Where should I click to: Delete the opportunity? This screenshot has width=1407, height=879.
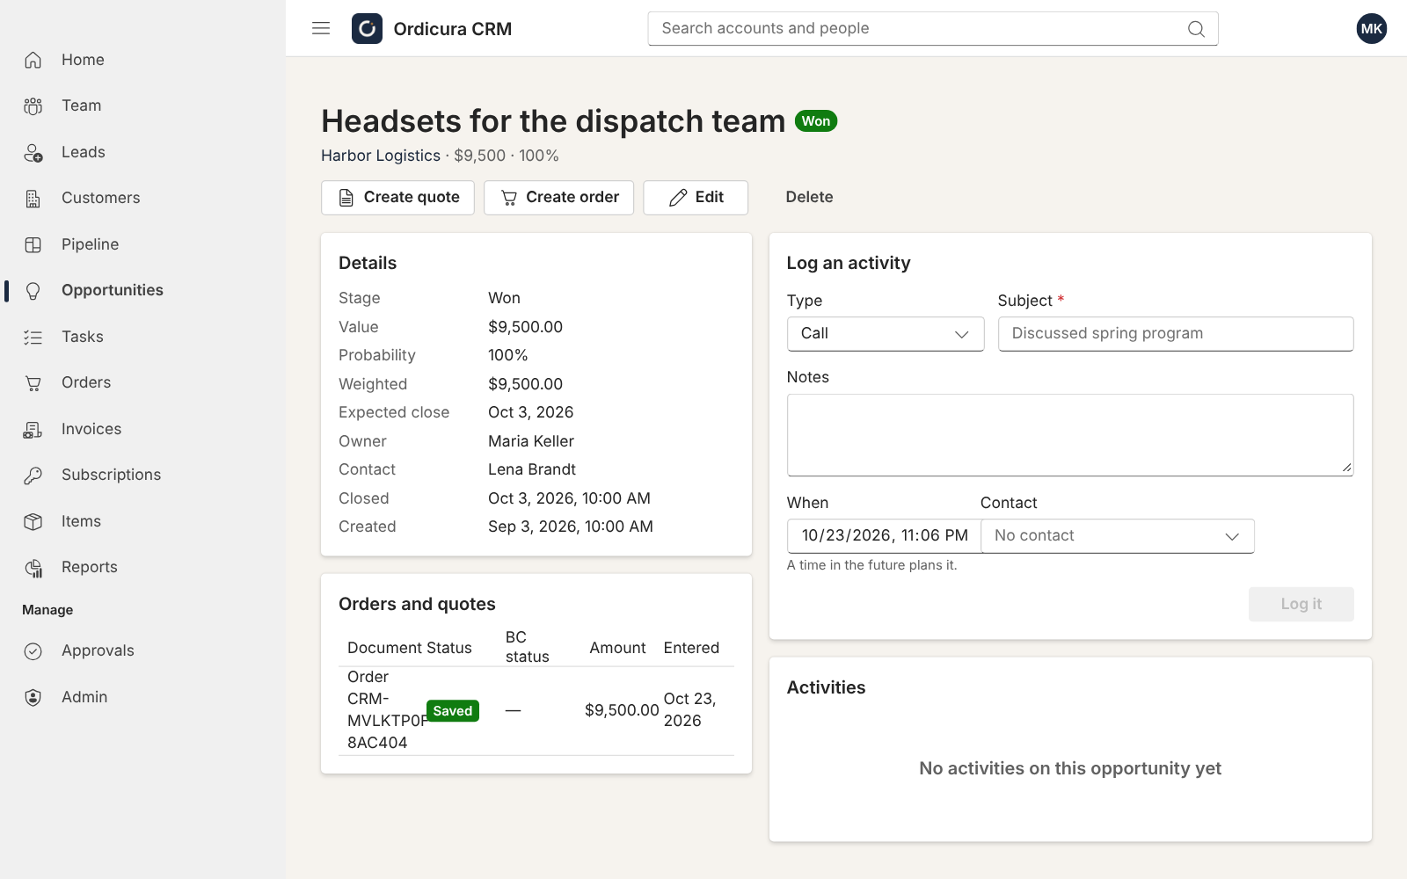tap(809, 198)
